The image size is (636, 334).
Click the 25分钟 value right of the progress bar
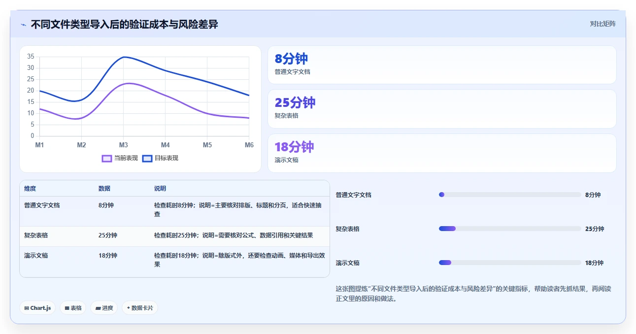(595, 229)
